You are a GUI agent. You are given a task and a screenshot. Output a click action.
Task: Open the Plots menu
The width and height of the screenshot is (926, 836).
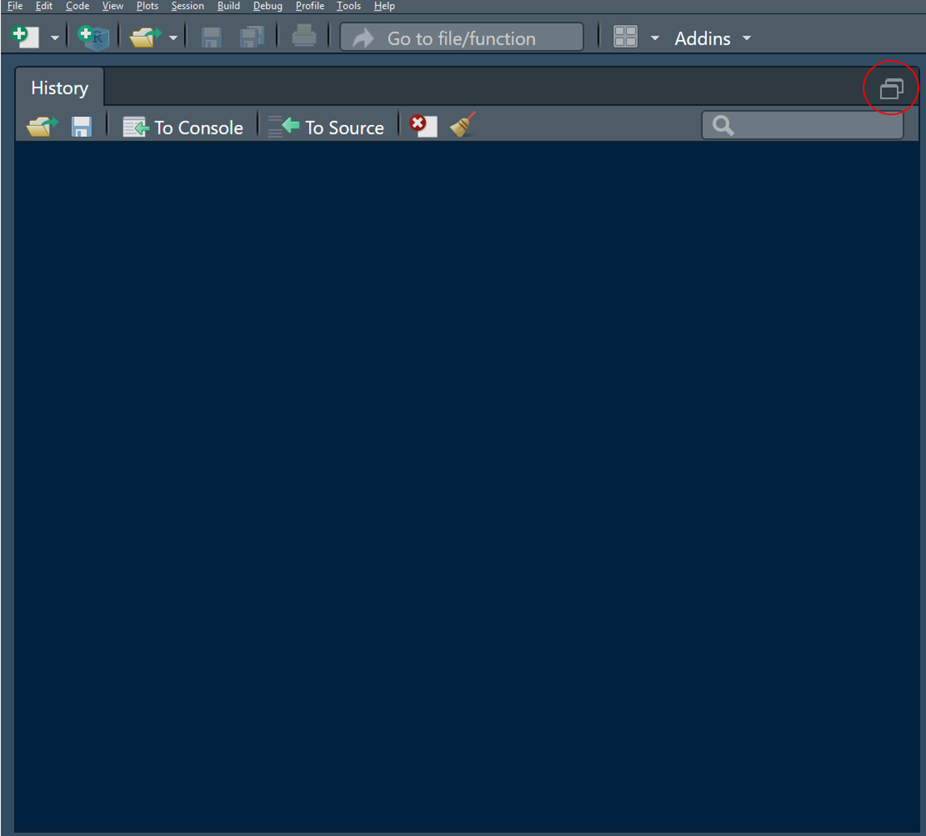click(x=147, y=6)
